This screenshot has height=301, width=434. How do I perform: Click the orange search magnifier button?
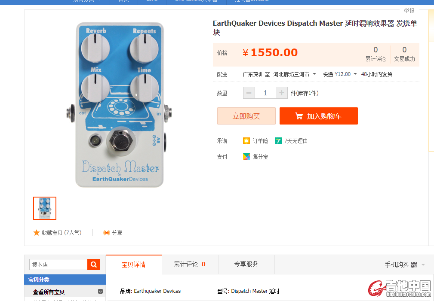[94, 265]
